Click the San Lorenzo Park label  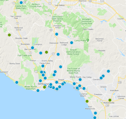tap(16, 17)
